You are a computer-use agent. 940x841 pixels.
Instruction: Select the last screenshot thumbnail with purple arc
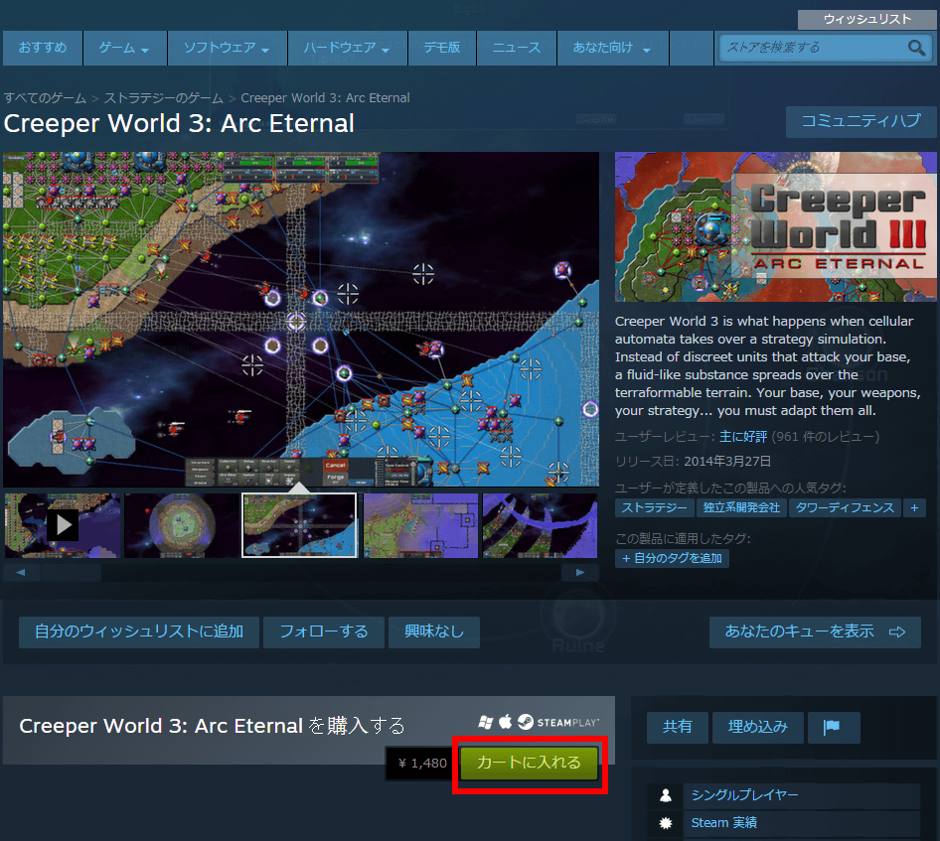[540, 525]
